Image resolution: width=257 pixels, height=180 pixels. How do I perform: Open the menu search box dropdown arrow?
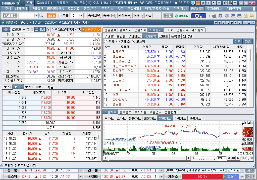(x=36, y=16)
